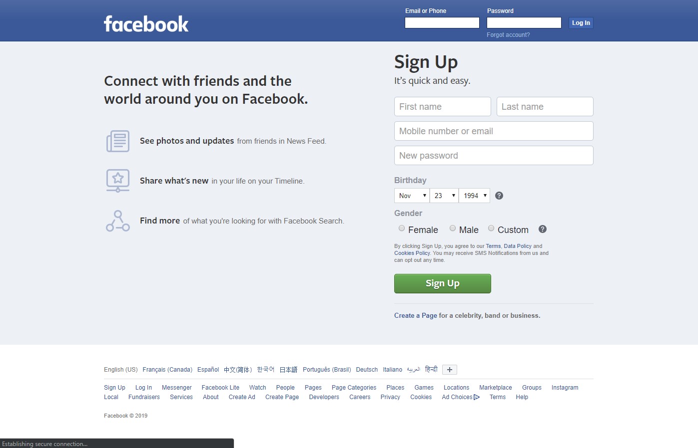Click the Forgot account? link

(508, 35)
